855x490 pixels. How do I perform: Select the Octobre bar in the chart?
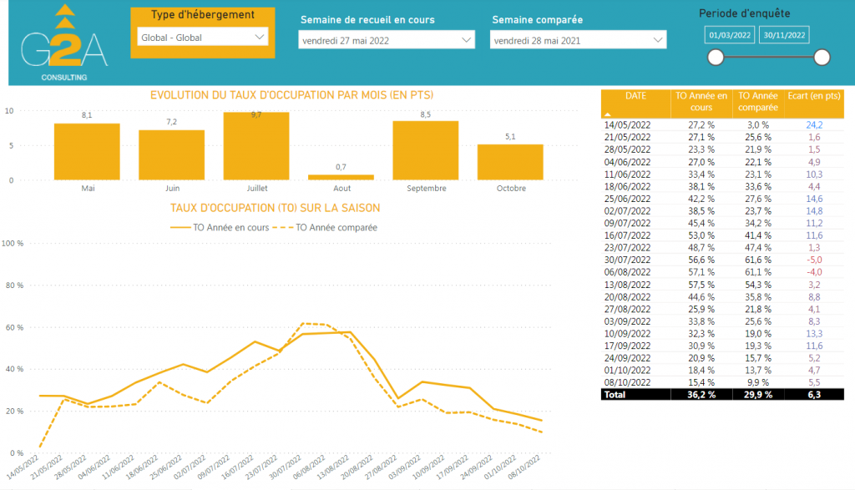(x=510, y=162)
